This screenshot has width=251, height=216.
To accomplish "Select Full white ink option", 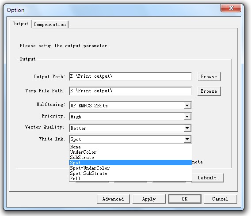I will [130, 178].
